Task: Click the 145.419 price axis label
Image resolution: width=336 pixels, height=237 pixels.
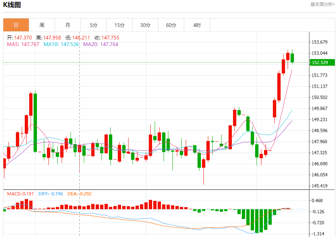Action: (x=319, y=186)
